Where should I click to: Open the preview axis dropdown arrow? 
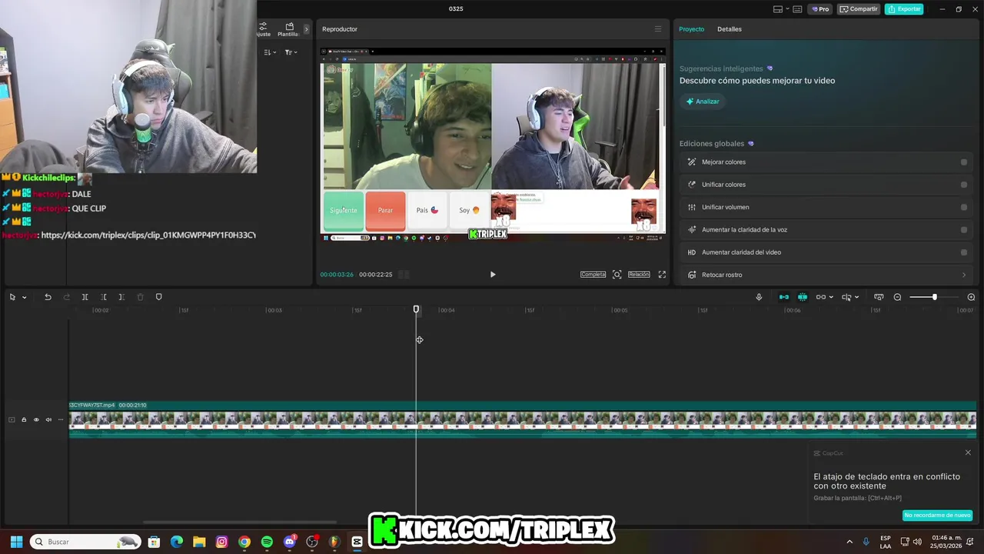[x=856, y=297]
